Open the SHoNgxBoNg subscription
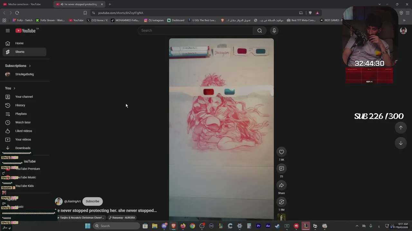The width and height of the screenshot is (412, 231). 24,74
